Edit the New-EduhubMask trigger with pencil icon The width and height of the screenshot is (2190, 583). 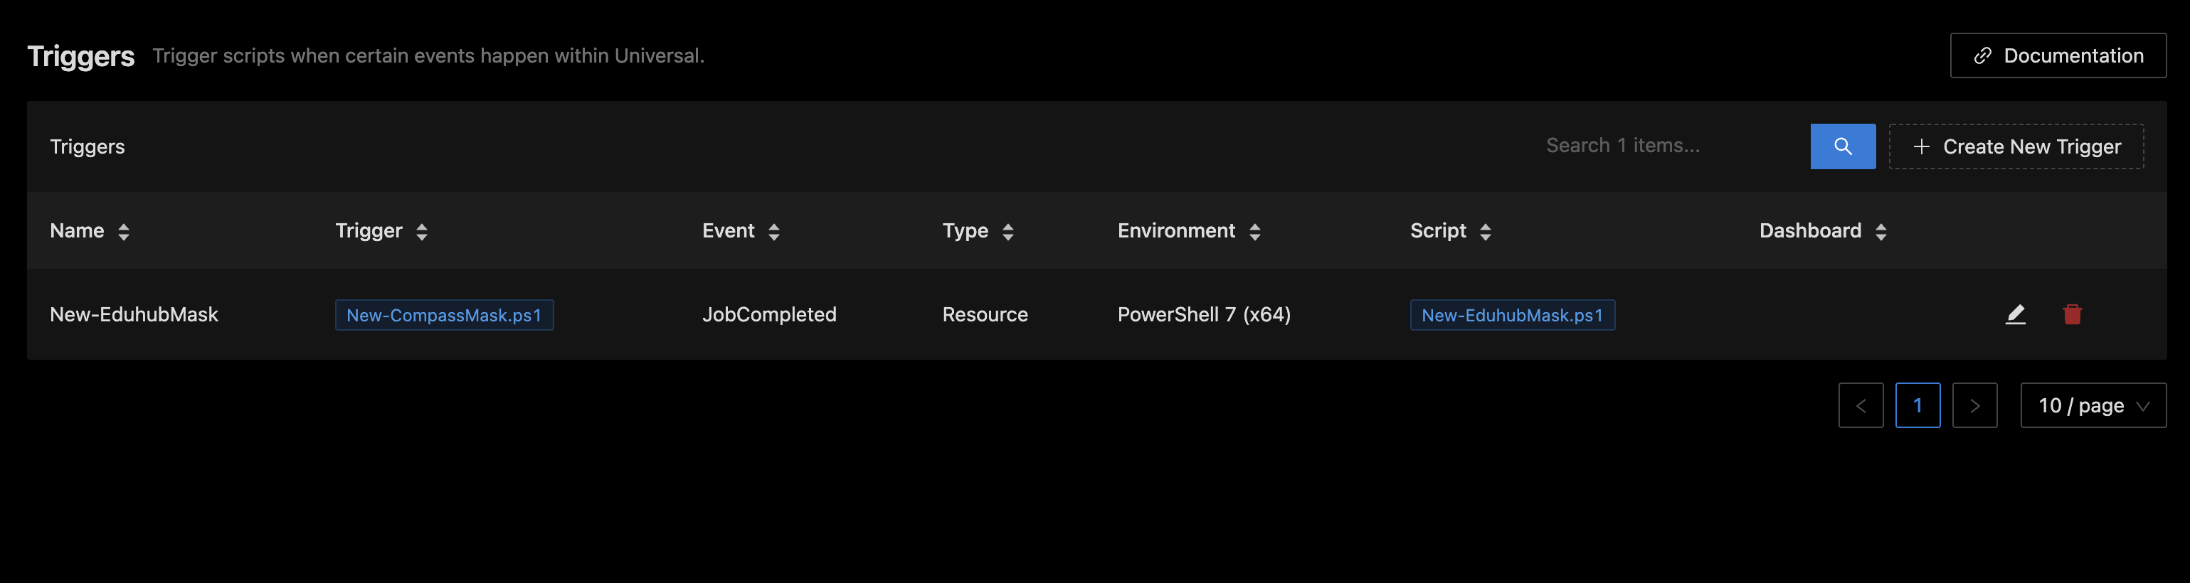point(2015,314)
